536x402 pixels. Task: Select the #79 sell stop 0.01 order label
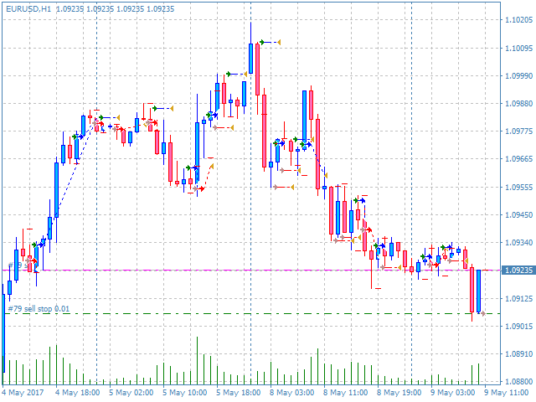[x=39, y=309]
